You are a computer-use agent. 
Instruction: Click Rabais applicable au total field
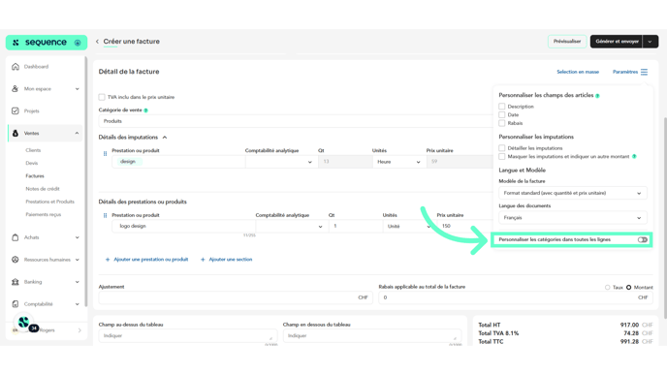(516, 297)
